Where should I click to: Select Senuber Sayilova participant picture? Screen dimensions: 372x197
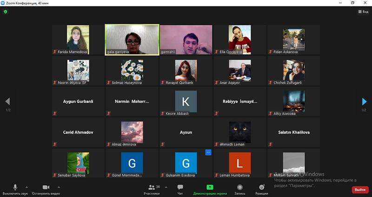tap(78, 163)
